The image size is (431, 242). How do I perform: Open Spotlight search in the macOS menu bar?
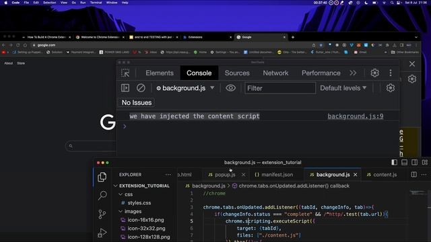[392, 3]
